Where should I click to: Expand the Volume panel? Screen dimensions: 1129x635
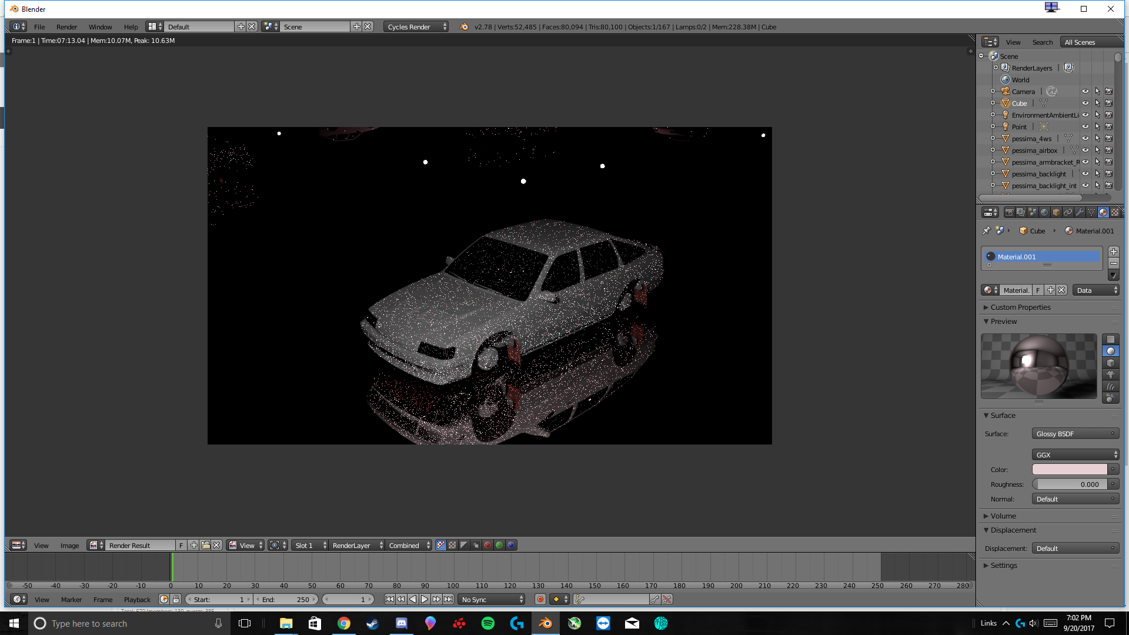pyautogui.click(x=1003, y=516)
